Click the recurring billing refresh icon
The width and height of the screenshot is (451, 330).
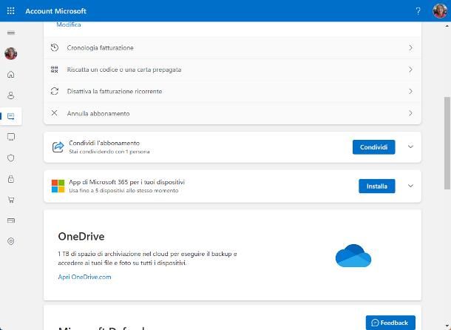(x=55, y=91)
